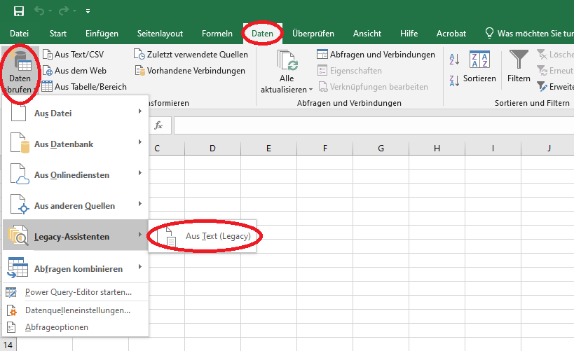Image resolution: width=574 pixels, height=351 pixels.
Task: Switch to Seitenlayout tab
Action: click(x=160, y=34)
